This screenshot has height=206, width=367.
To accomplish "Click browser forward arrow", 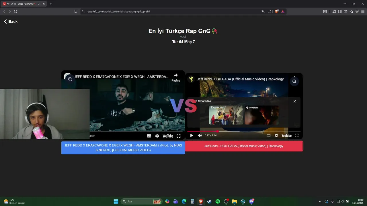I will (x=10, y=11).
